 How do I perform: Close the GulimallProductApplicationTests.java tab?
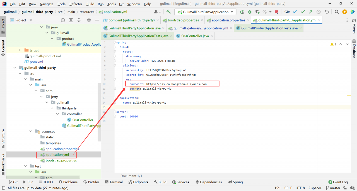tap(300, 28)
